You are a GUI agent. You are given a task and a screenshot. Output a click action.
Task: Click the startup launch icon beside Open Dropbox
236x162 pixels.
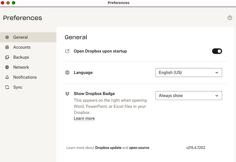click(x=67, y=51)
